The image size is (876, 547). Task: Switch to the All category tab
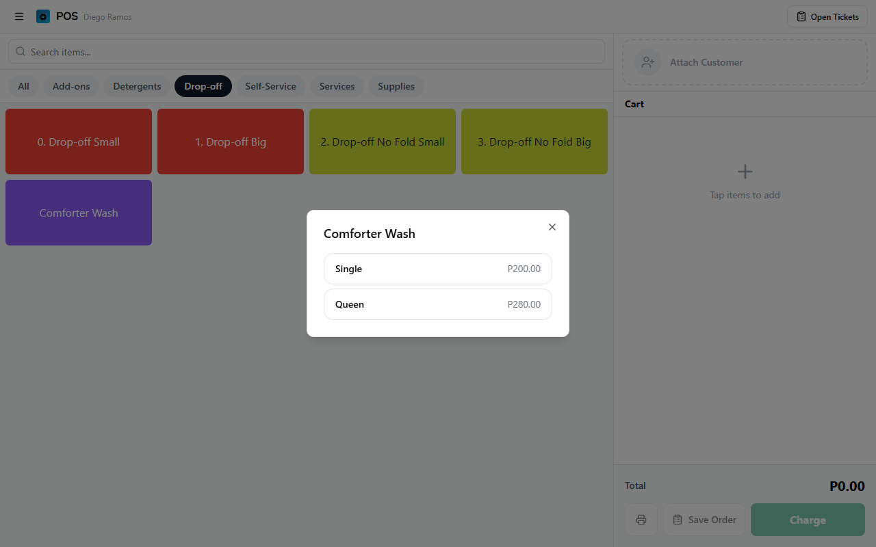click(x=23, y=86)
